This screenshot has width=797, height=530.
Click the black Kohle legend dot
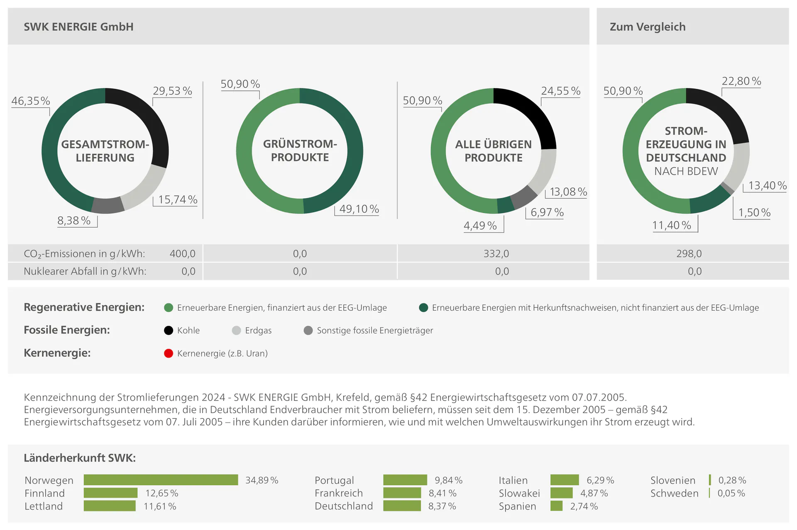169,331
